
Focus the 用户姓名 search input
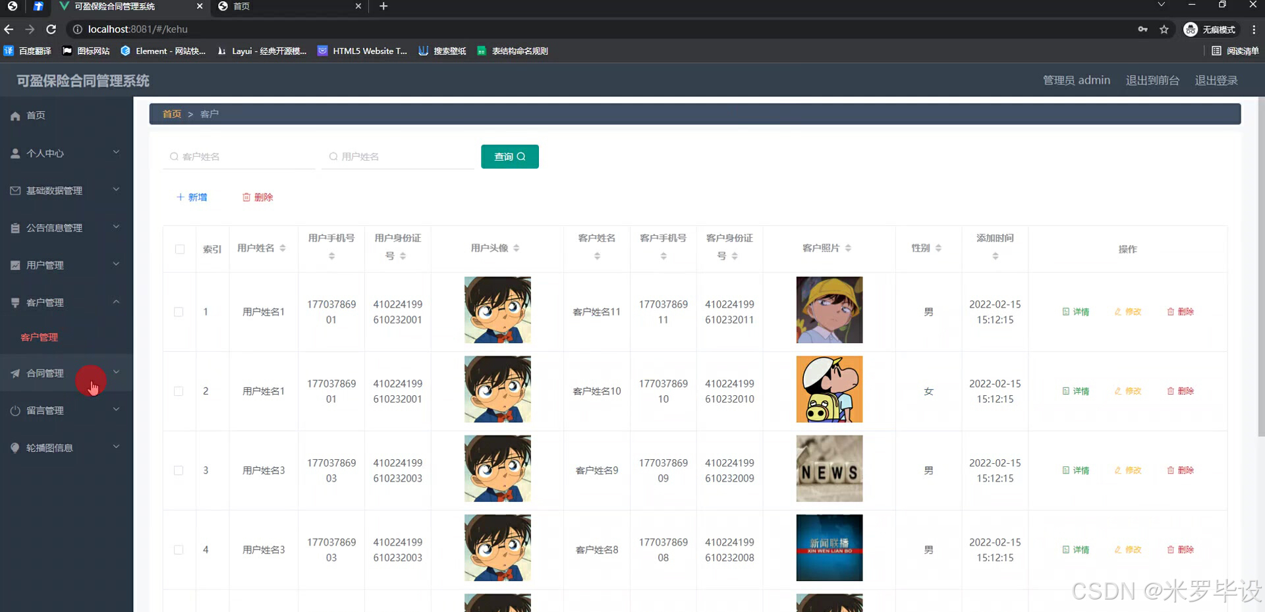pos(398,157)
